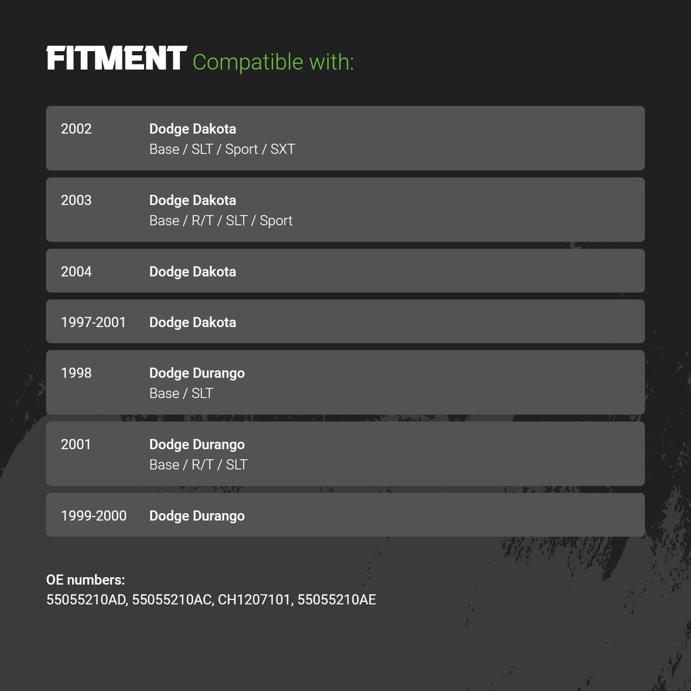Viewport: 691px width, 691px height.
Task: Select the 1998 Dodge Durango title
Action: pos(197,373)
